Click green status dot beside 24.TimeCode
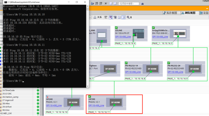This screenshot has width=209, height=116. [38, 90]
